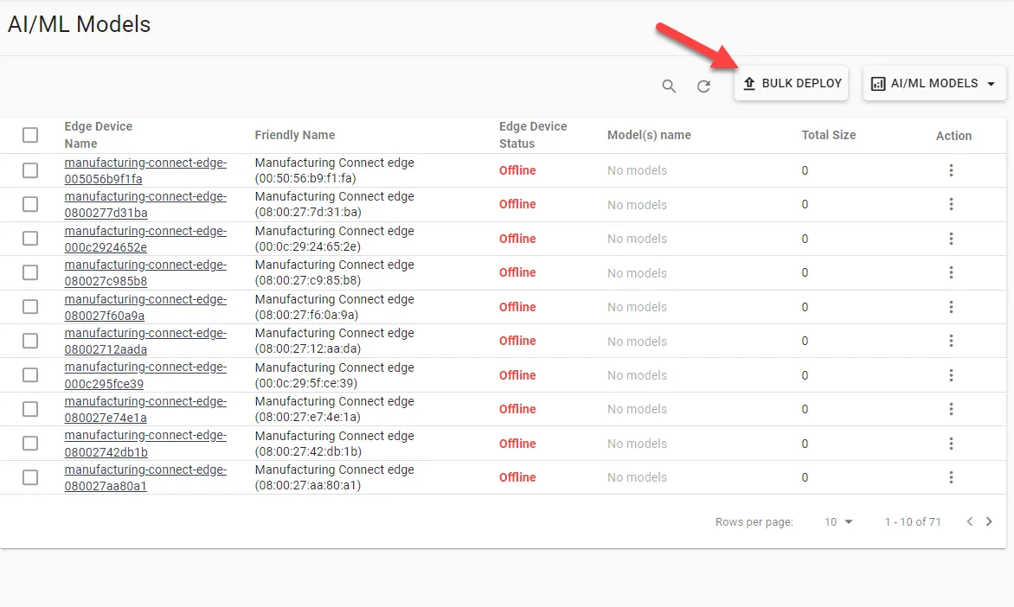Click the Total Size column header
This screenshot has width=1014, height=607.
pos(828,135)
